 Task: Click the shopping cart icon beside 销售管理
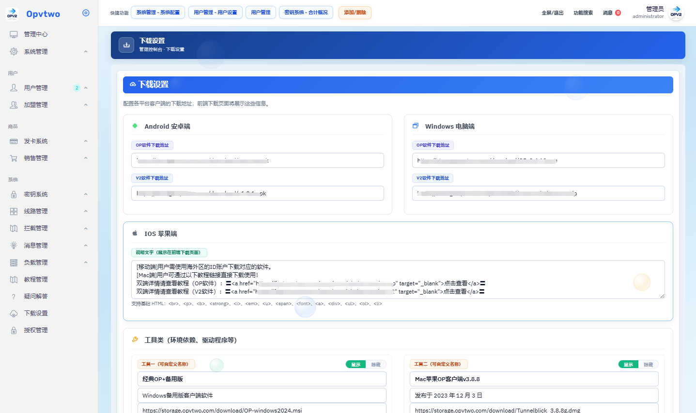[x=14, y=158]
